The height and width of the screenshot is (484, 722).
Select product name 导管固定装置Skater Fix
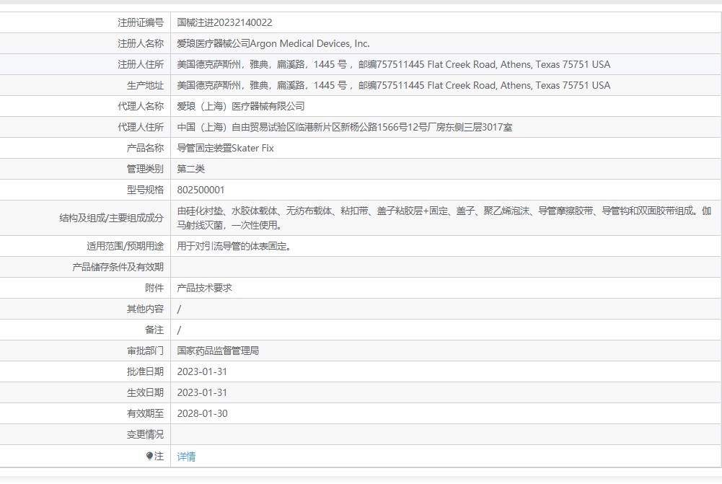[225, 149]
